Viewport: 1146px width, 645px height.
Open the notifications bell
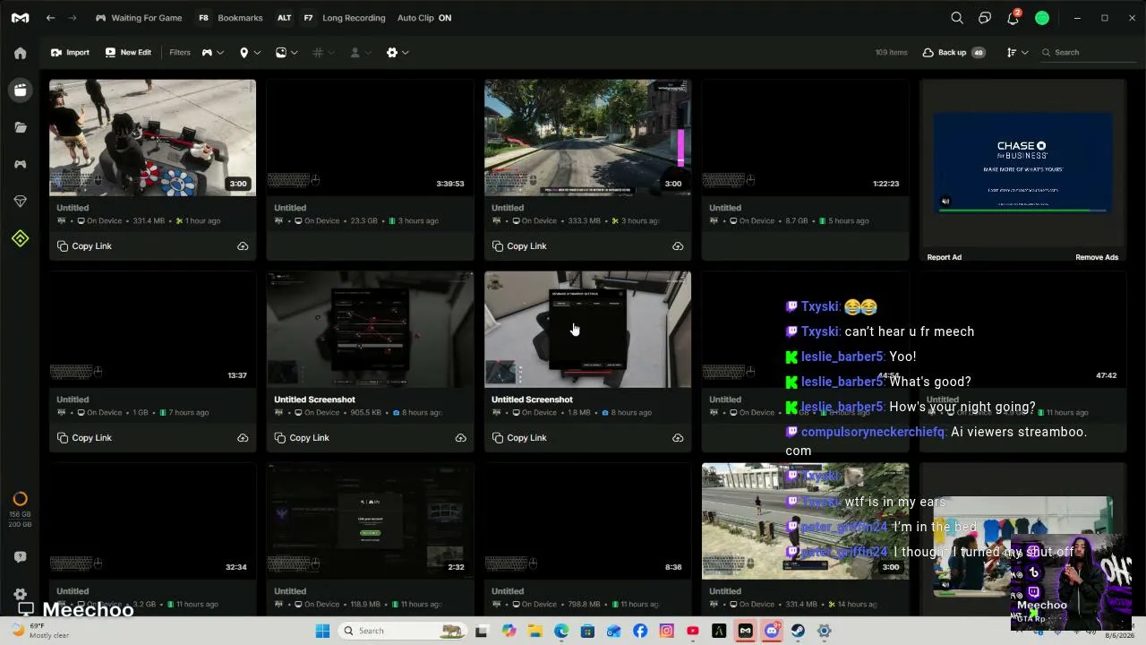coord(1013,18)
